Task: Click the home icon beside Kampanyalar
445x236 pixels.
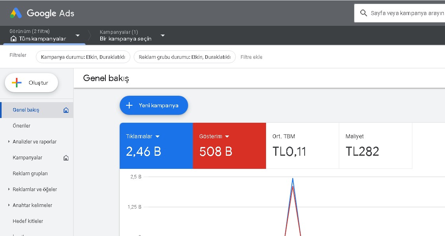Action: point(66,158)
